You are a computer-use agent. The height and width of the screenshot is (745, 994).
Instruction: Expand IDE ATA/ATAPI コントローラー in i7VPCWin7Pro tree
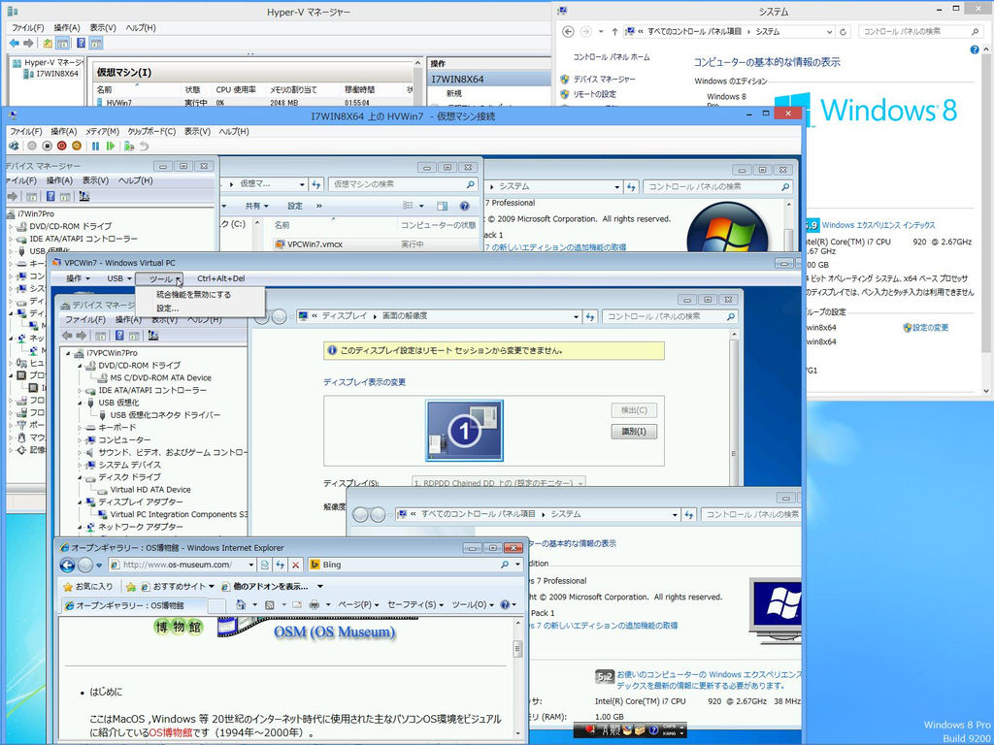coord(80,390)
